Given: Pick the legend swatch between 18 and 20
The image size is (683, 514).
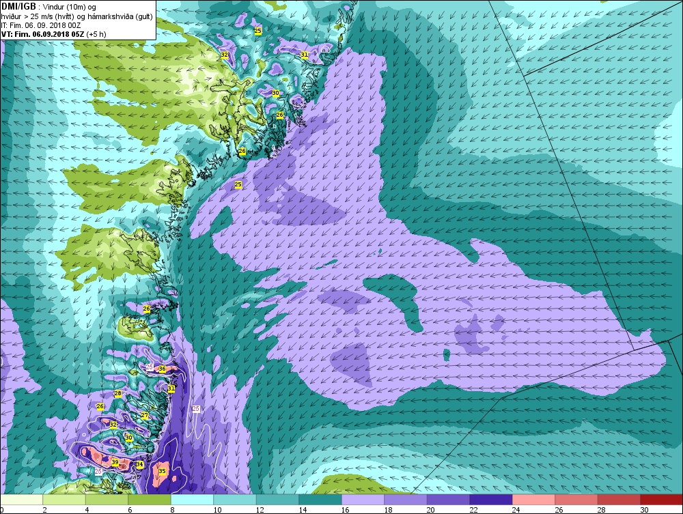Looking at the screenshot, I should click(x=406, y=499).
